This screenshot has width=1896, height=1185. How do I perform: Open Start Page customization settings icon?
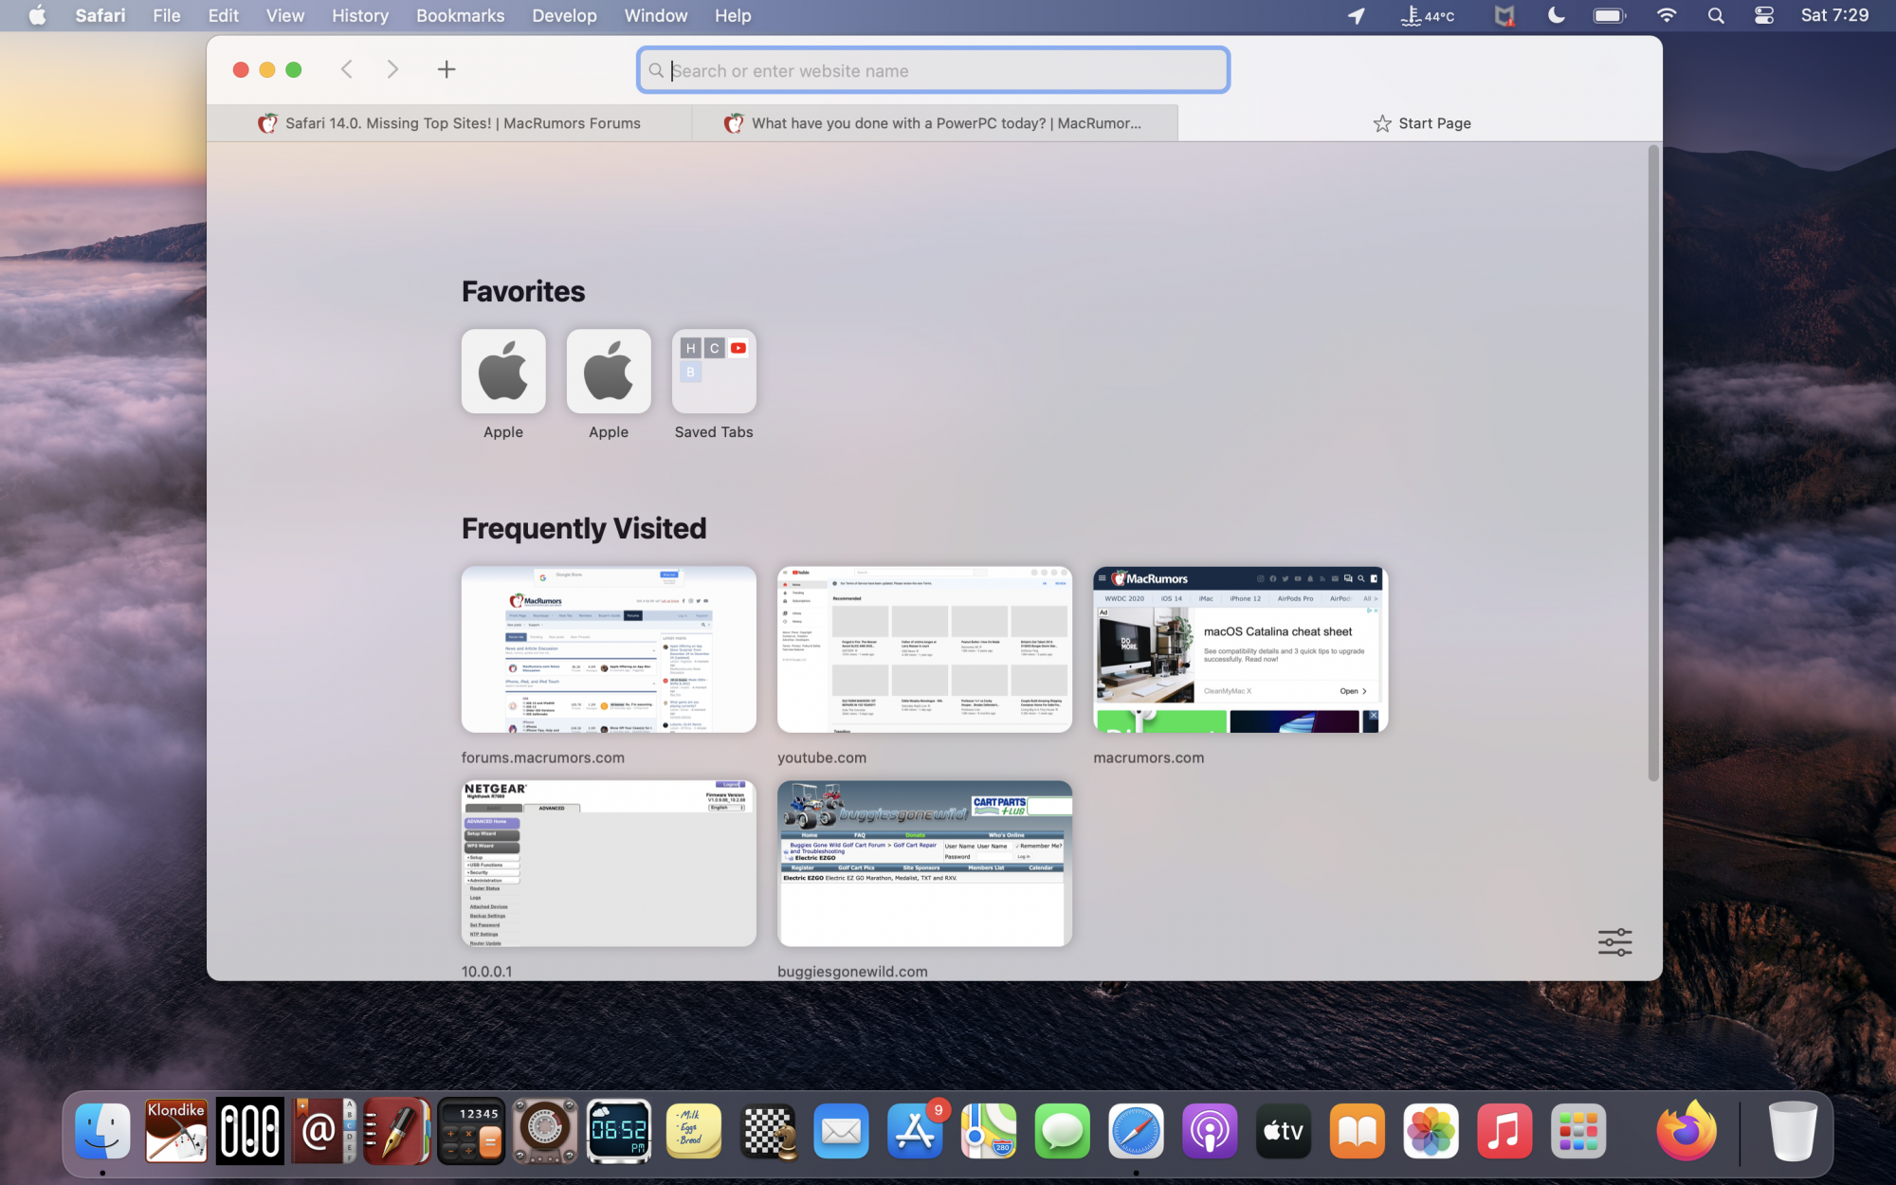1614,941
